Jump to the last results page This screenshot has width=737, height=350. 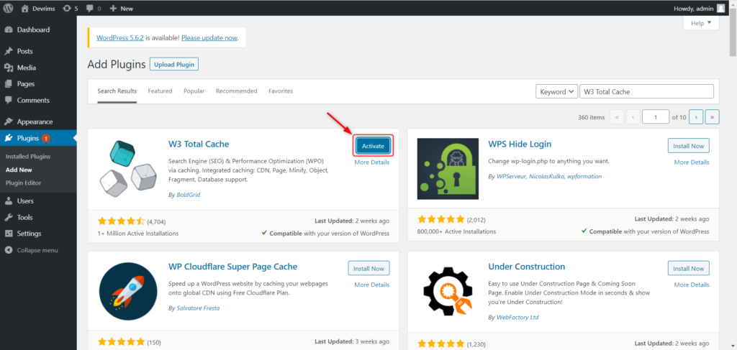[x=712, y=117]
